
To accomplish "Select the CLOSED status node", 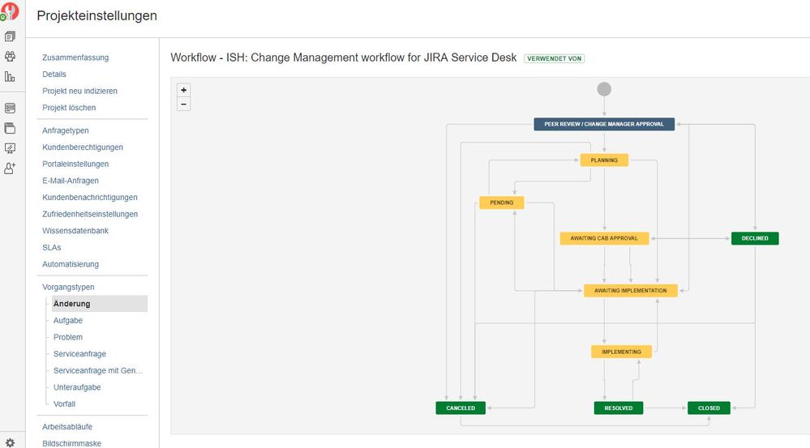I will [x=709, y=407].
